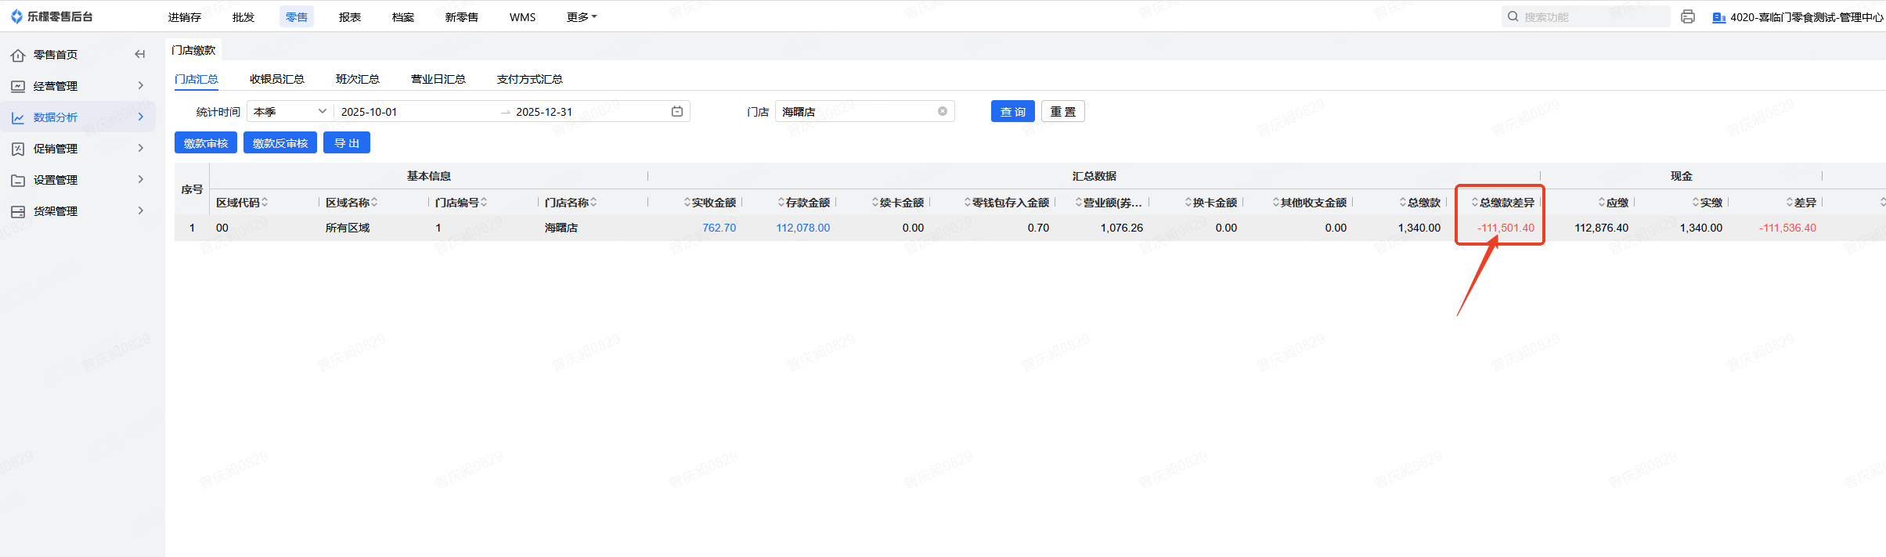Click the start date 2025-10-01 field
The width and height of the screenshot is (1886, 557).
416,112
